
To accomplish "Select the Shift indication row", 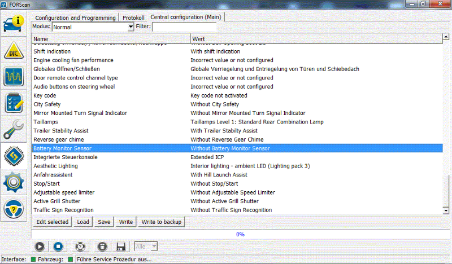I will pyautogui.click(x=237, y=51).
